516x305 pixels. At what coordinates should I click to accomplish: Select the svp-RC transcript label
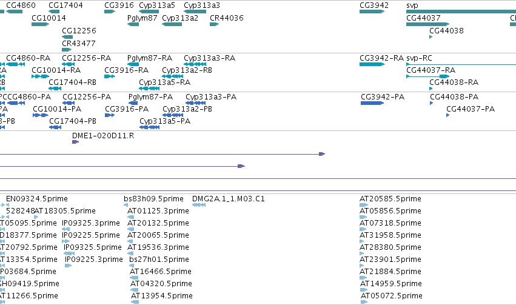click(419, 58)
